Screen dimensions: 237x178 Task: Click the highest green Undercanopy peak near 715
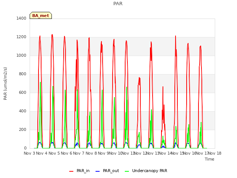[40, 82]
